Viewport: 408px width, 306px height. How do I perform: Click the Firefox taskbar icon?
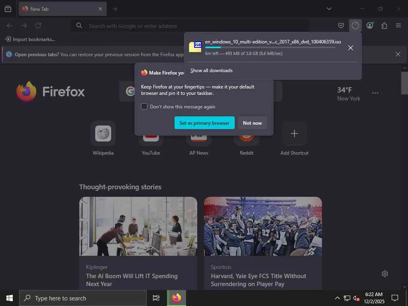[x=177, y=298]
